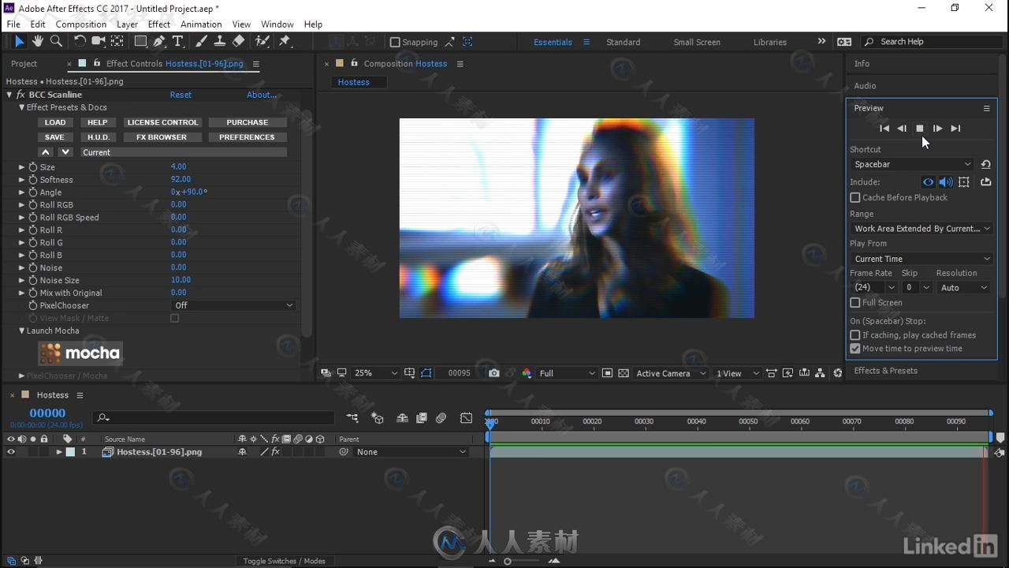The image size is (1009, 568).
Task: Open the PixelChooser dropdown
Action: [x=233, y=305]
